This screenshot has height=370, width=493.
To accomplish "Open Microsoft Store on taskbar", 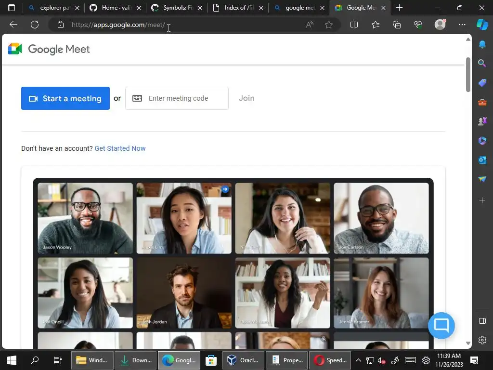I will click(x=211, y=360).
